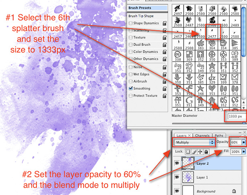Check the Protect Texture box
The height and width of the screenshot is (195, 247).
[130, 95]
